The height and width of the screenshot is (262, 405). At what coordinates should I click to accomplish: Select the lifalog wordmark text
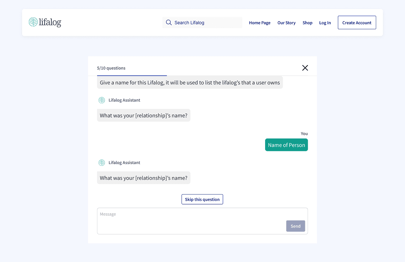[x=49, y=22]
